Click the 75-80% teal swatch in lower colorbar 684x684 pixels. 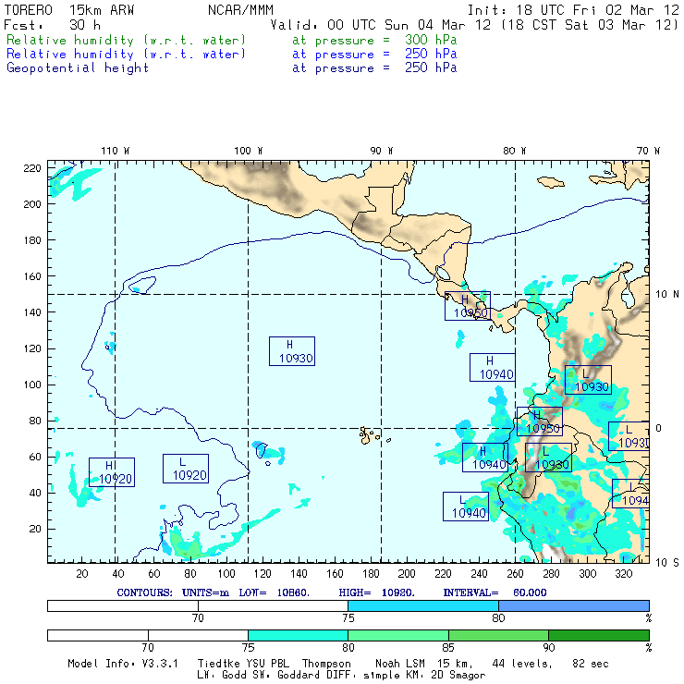point(298,635)
